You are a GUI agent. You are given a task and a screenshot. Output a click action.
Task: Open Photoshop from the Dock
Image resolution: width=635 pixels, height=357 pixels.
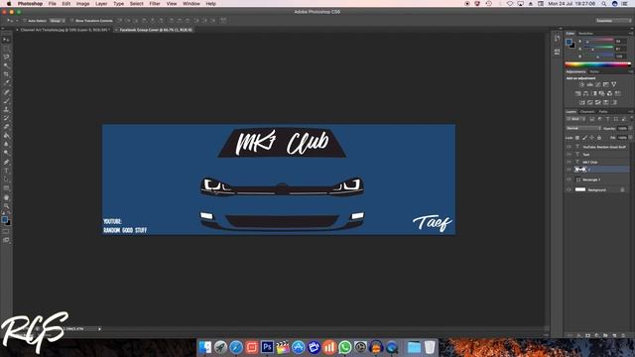click(267, 347)
